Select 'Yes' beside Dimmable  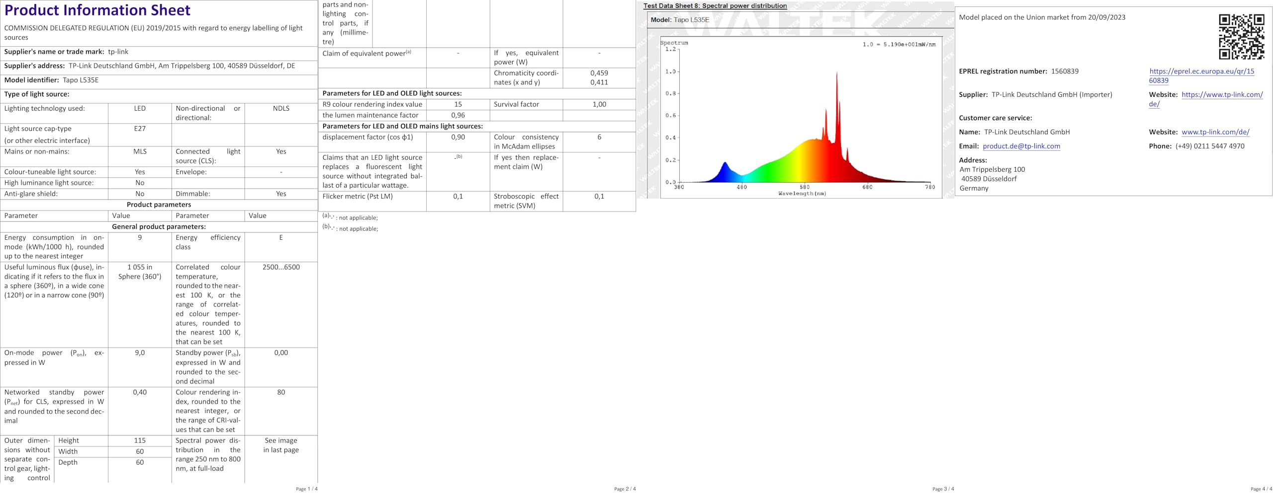281,194
